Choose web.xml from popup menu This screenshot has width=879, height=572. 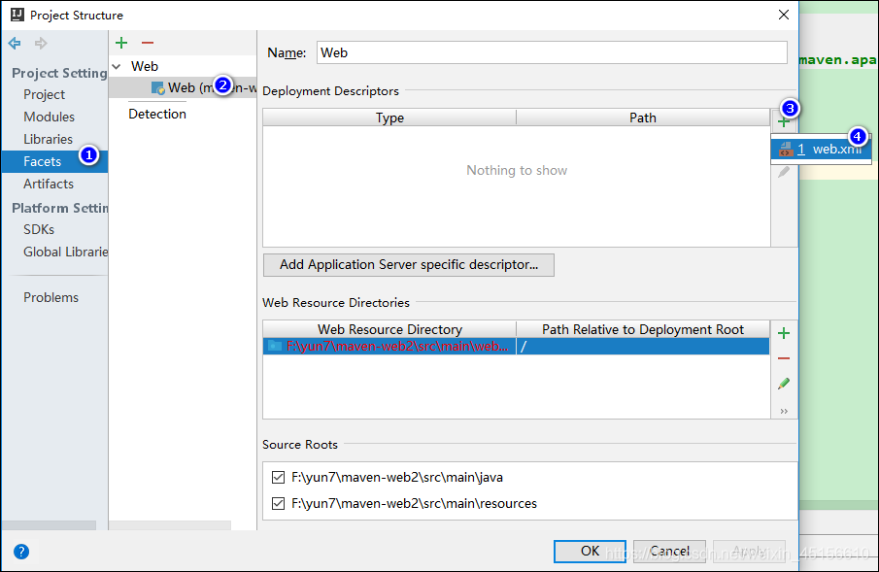click(x=821, y=150)
